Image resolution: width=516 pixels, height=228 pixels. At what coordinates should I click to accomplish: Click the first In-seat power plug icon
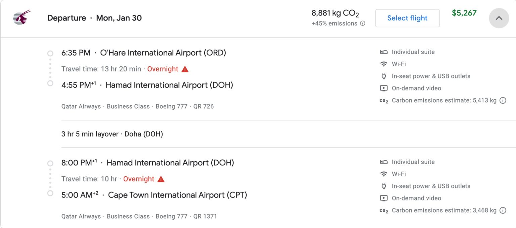pos(384,76)
